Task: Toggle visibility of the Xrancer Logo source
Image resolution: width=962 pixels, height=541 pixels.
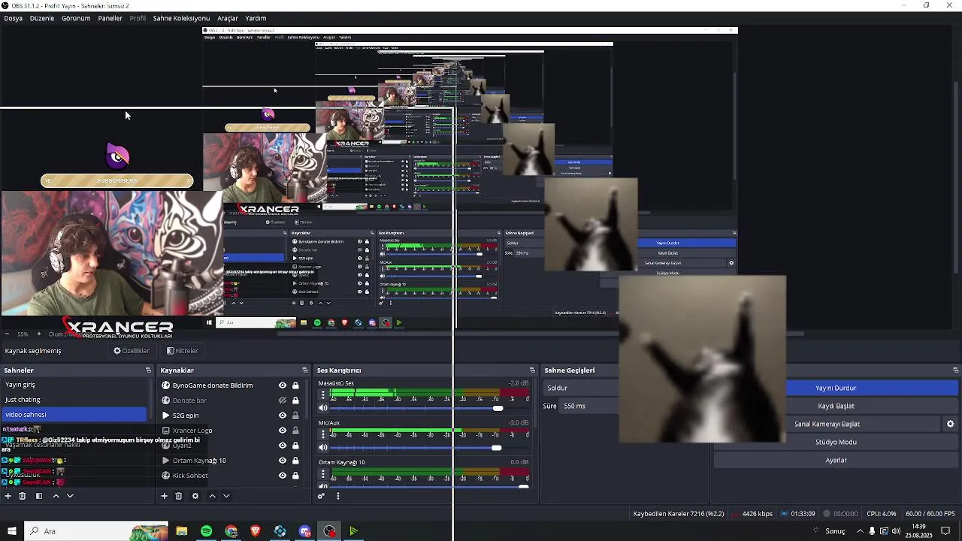Action: click(283, 431)
